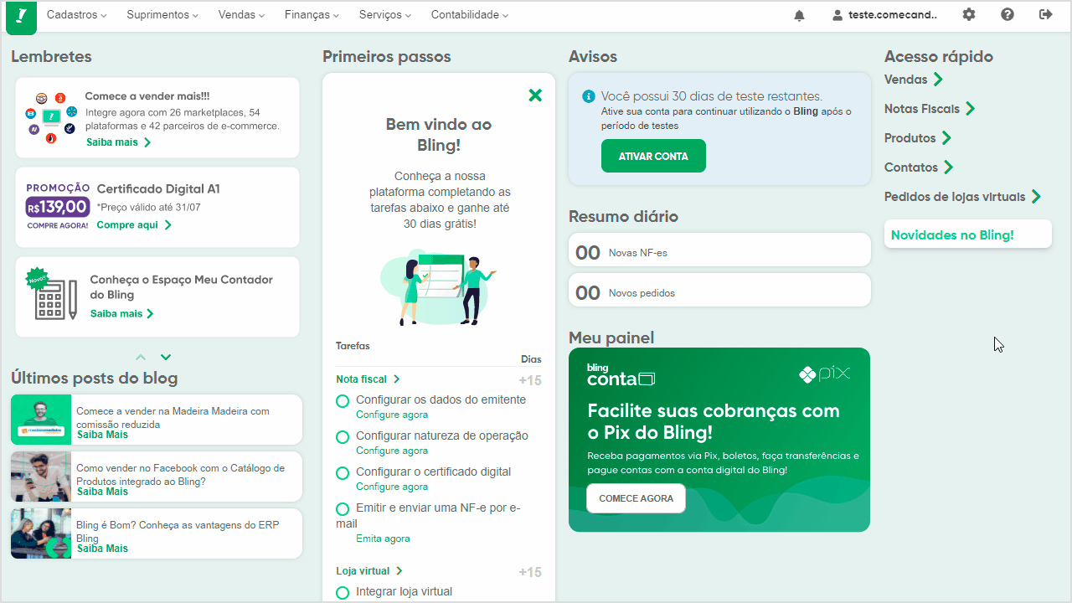Open the Serviços dropdown menu
This screenshot has height=603, width=1072.
[x=386, y=15]
